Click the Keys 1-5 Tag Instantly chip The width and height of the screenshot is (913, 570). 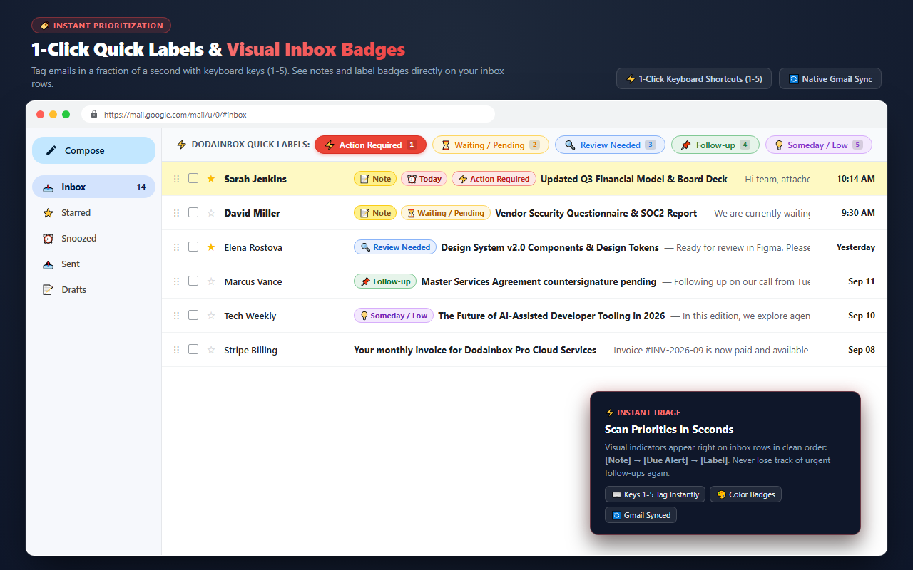point(655,494)
